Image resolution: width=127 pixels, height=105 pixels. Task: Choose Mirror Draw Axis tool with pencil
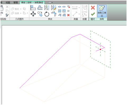(54, 8)
